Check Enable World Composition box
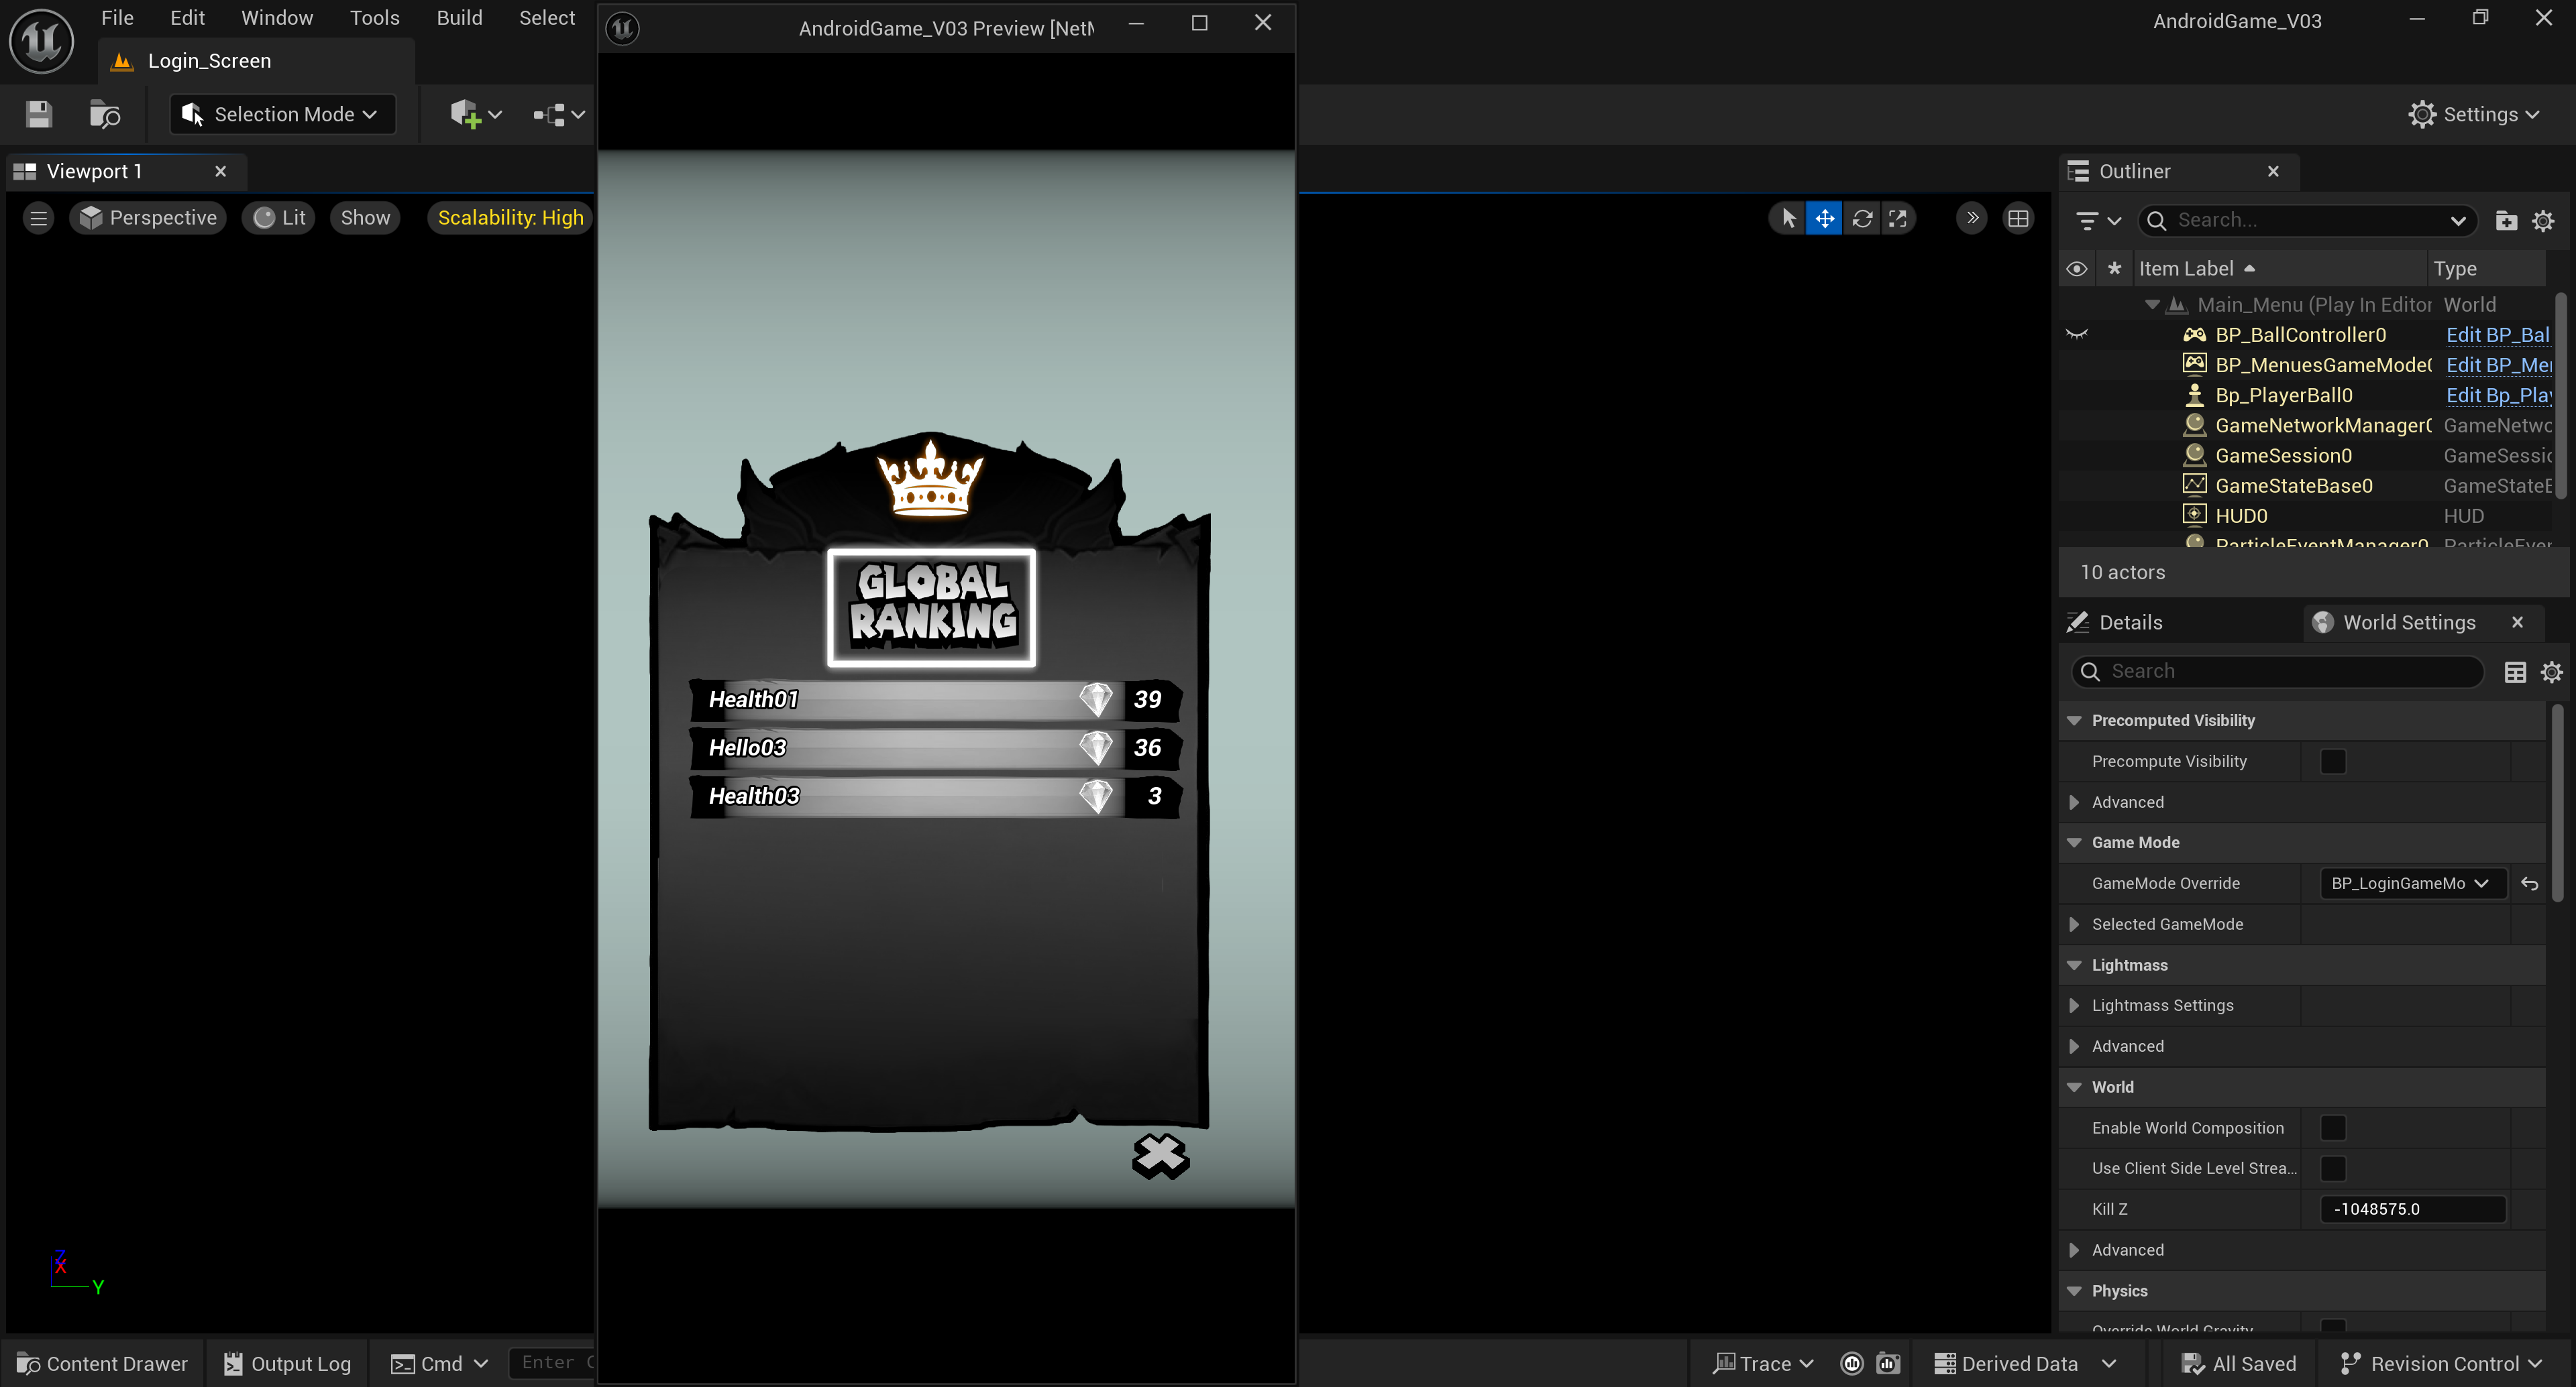This screenshot has height=1387, width=2576. [2332, 1127]
